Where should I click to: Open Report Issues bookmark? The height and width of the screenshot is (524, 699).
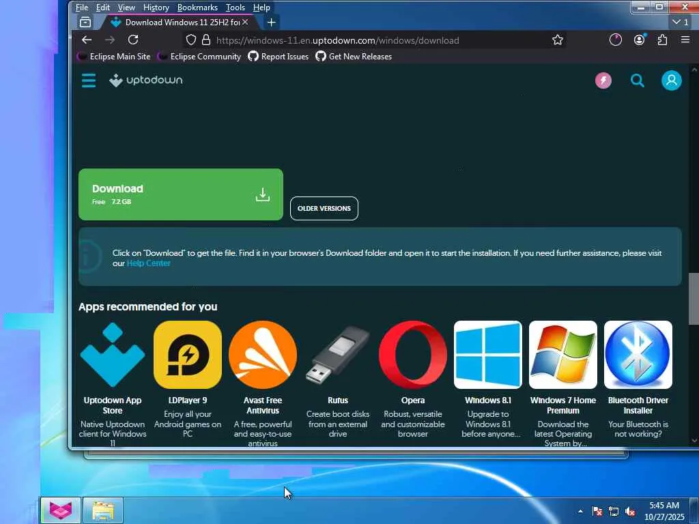(279, 57)
